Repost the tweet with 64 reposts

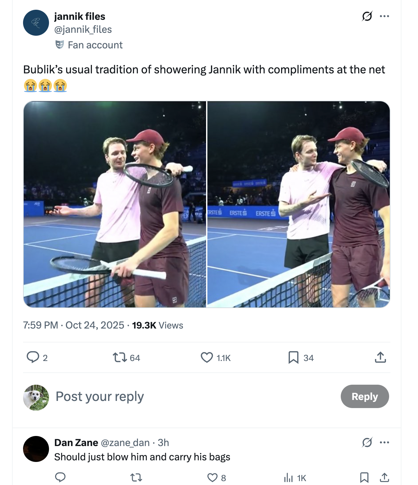pos(119,358)
